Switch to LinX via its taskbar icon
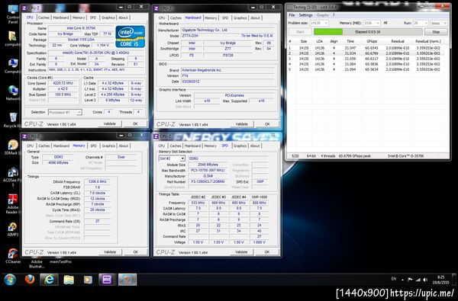458x301 pixels. click(127, 280)
